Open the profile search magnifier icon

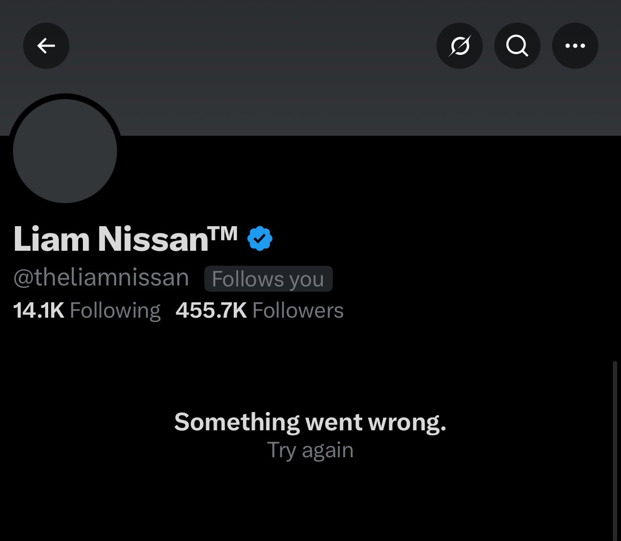[x=517, y=46]
